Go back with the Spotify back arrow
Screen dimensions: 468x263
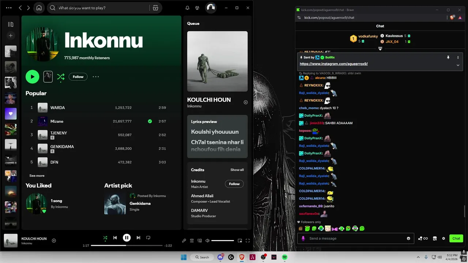tap(20, 8)
